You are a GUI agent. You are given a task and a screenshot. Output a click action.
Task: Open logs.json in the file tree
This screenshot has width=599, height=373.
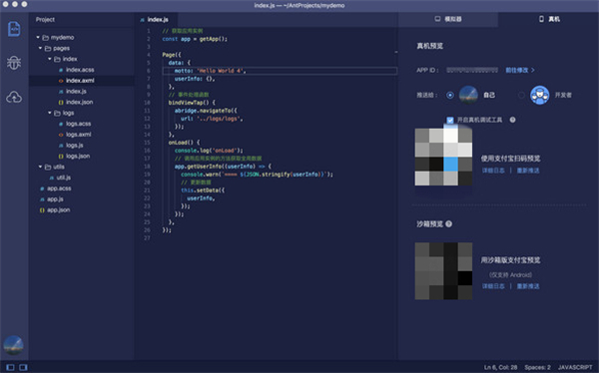[x=78, y=157]
